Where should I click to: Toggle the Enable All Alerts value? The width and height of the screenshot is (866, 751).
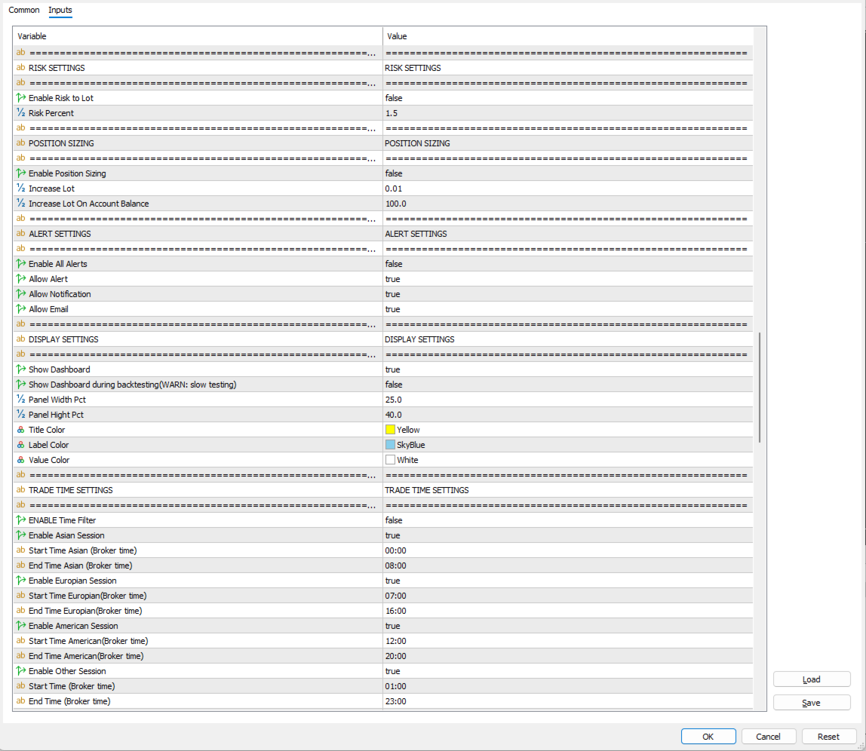coord(568,264)
